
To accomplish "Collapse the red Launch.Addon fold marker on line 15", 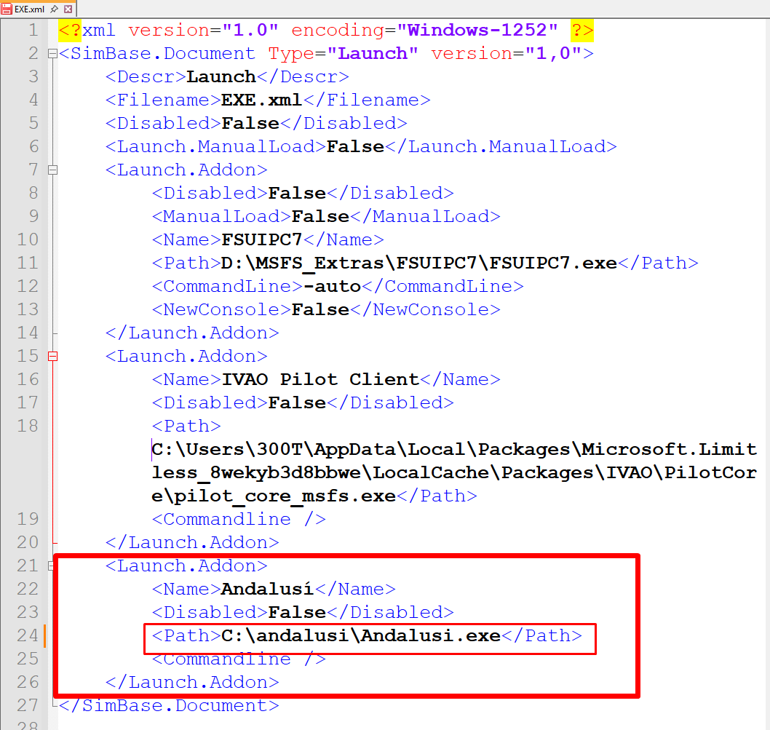I will tap(53, 356).
